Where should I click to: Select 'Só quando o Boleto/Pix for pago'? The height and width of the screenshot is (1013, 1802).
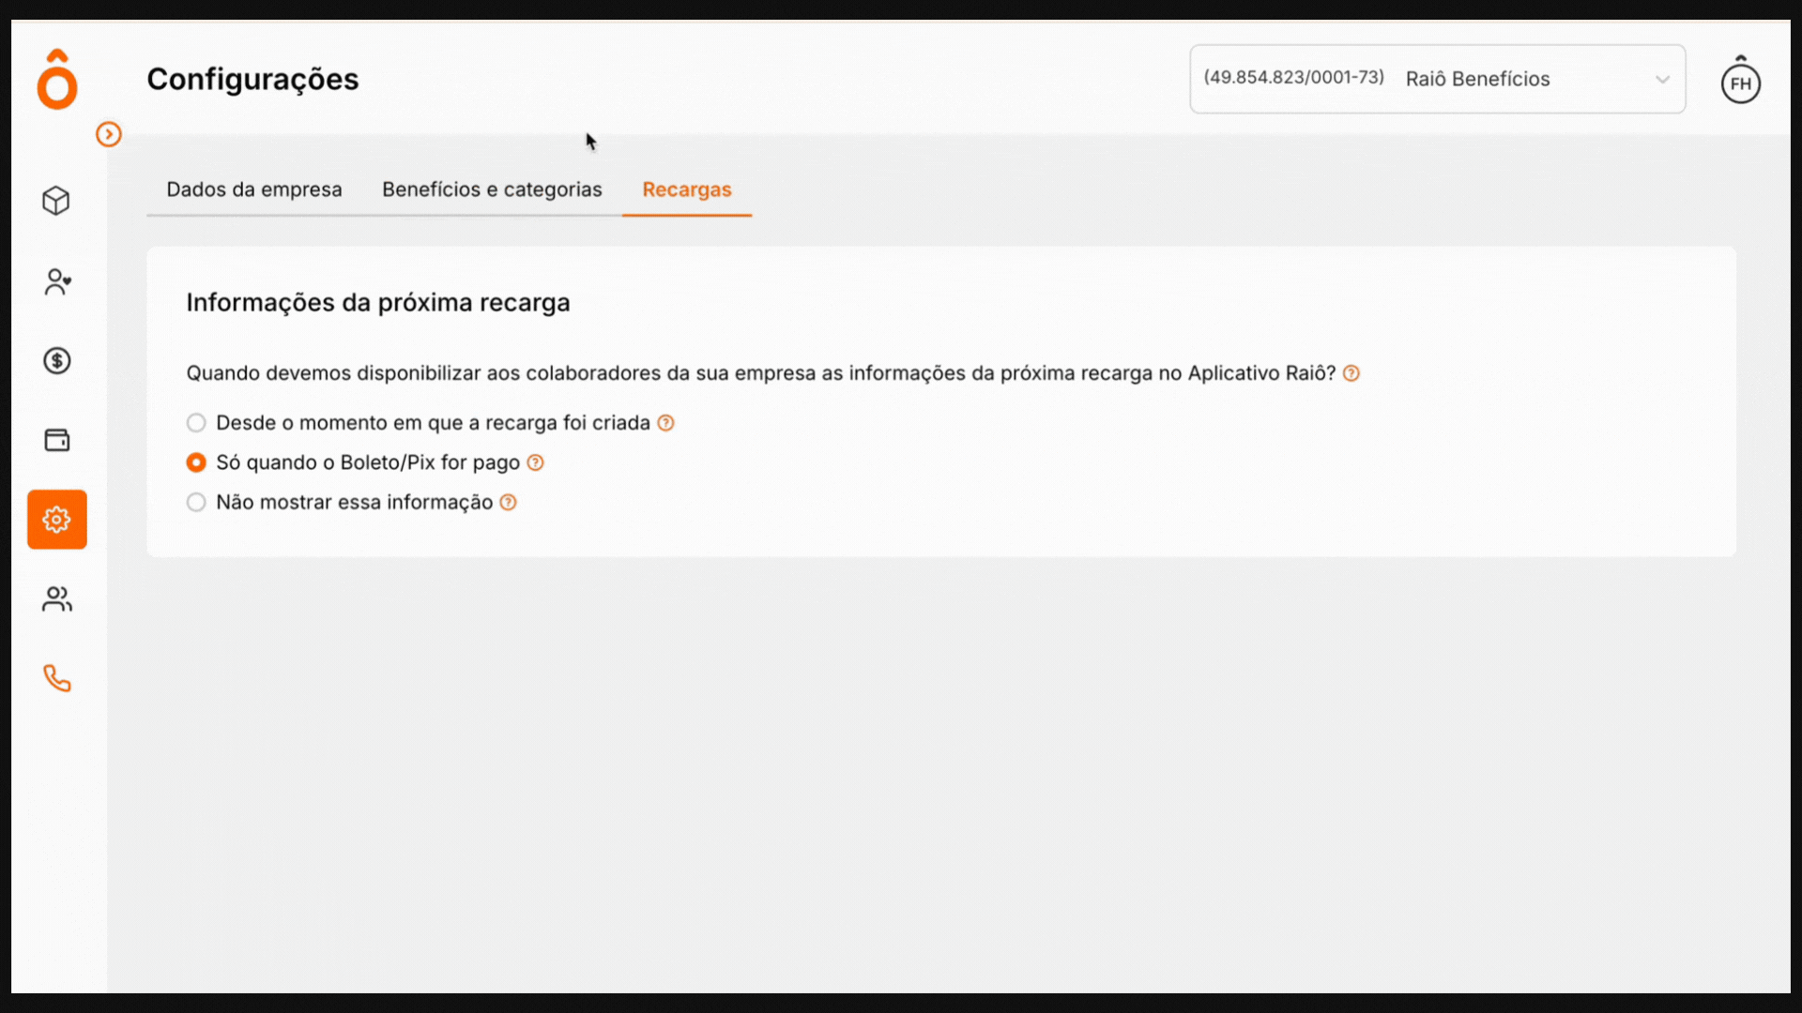[196, 462]
